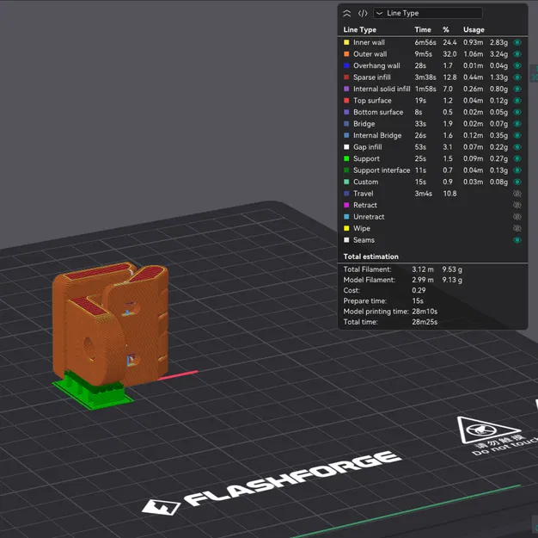
Task: Click the dark green Support interface swatch
Action: click(x=346, y=170)
